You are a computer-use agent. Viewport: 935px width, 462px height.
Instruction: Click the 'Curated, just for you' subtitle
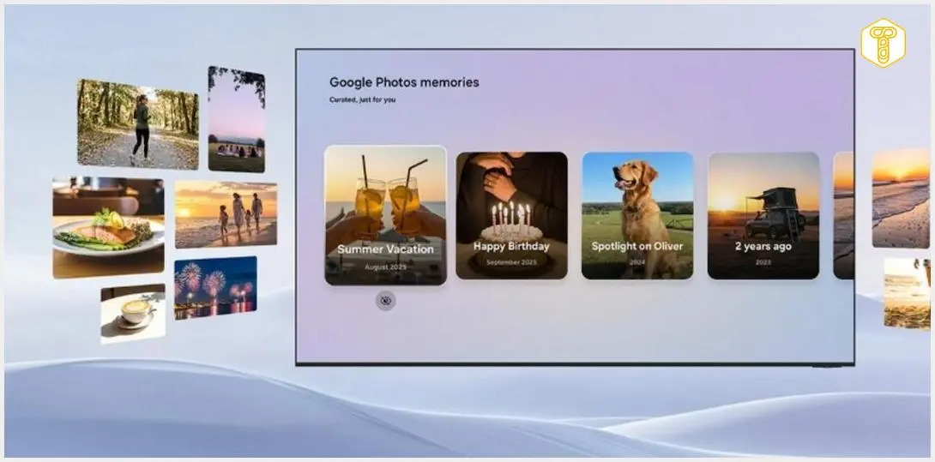[x=363, y=99]
